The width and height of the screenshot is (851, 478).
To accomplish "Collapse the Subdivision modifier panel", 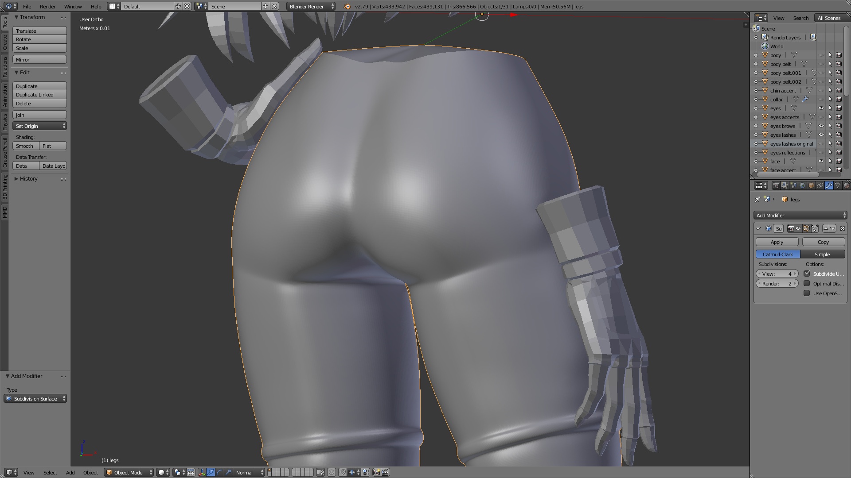I will point(758,228).
